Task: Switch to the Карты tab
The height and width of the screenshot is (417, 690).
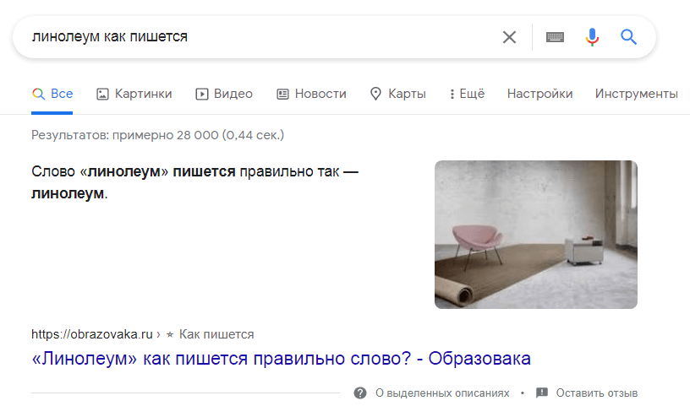Action: point(398,94)
